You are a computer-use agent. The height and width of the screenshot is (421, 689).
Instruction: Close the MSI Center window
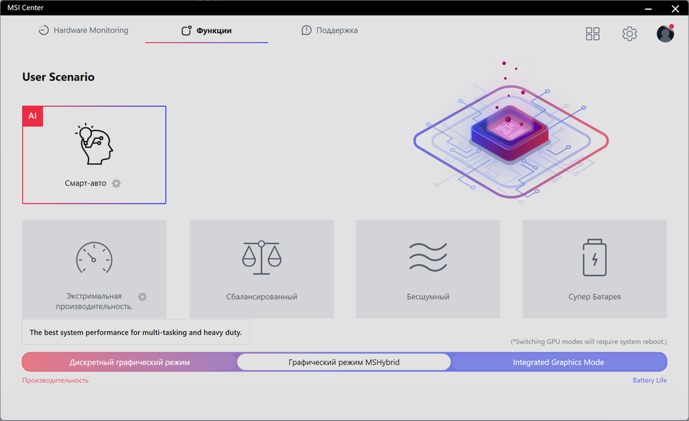click(x=676, y=8)
